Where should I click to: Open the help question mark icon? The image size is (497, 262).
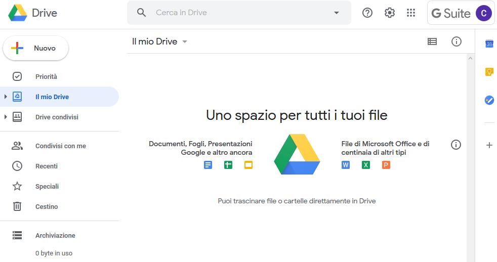(367, 13)
